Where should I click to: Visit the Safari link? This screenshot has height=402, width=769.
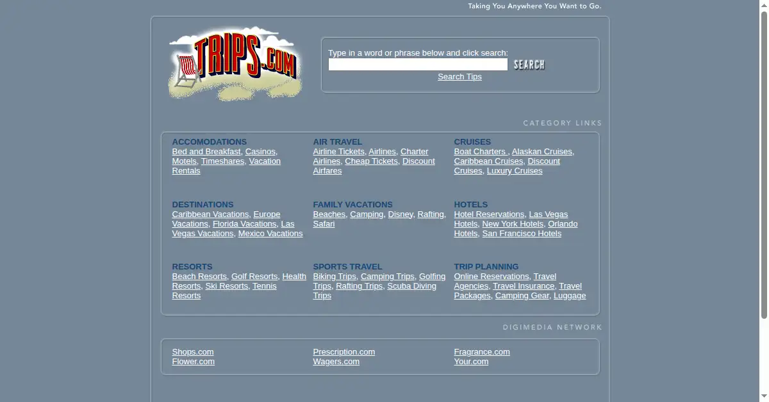click(324, 224)
